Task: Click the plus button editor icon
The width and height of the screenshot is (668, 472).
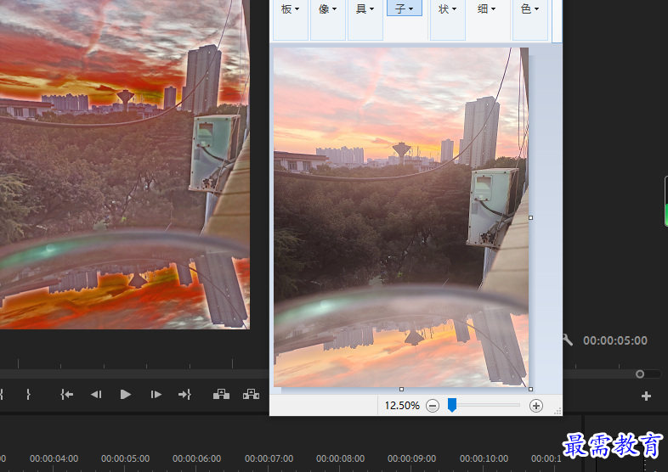Action: click(x=646, y=396)
